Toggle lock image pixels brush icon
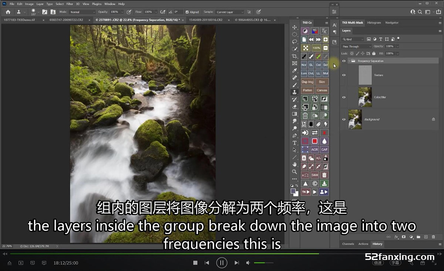 [x=357, y=54]
